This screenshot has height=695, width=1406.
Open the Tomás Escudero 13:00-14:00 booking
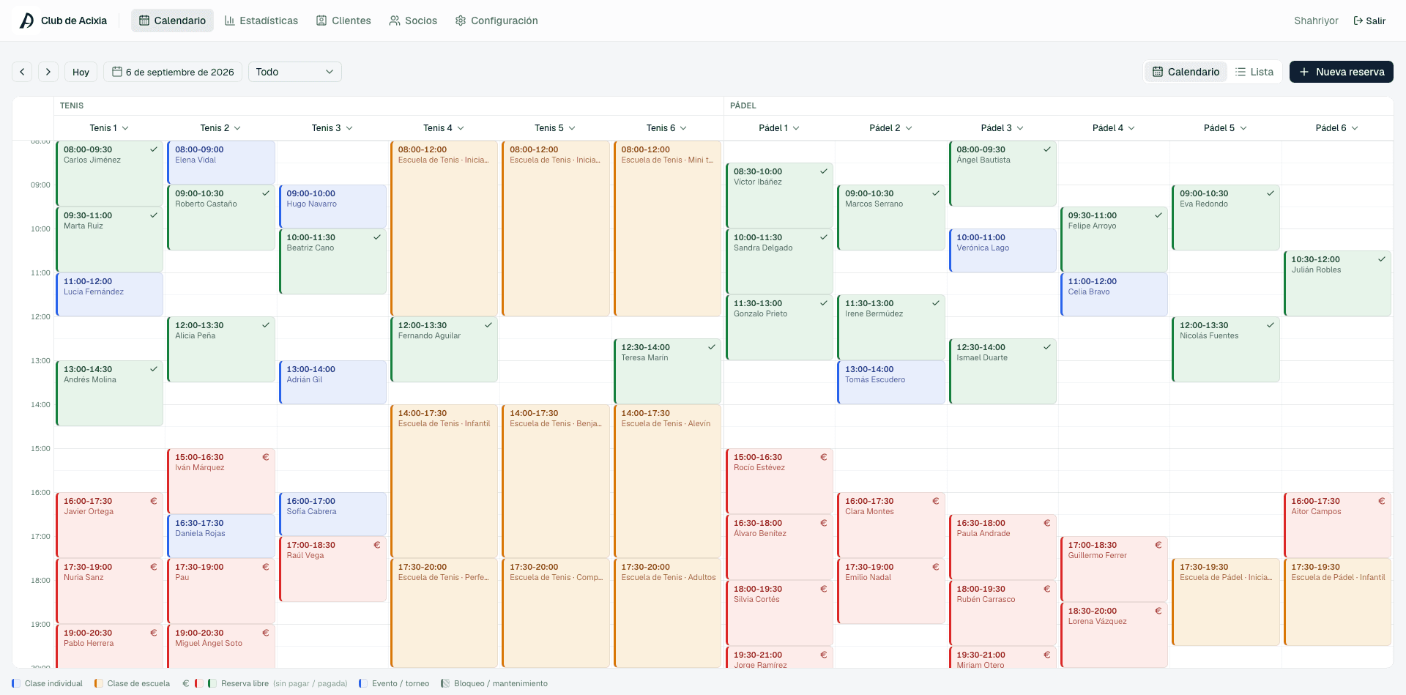(890, 382)
